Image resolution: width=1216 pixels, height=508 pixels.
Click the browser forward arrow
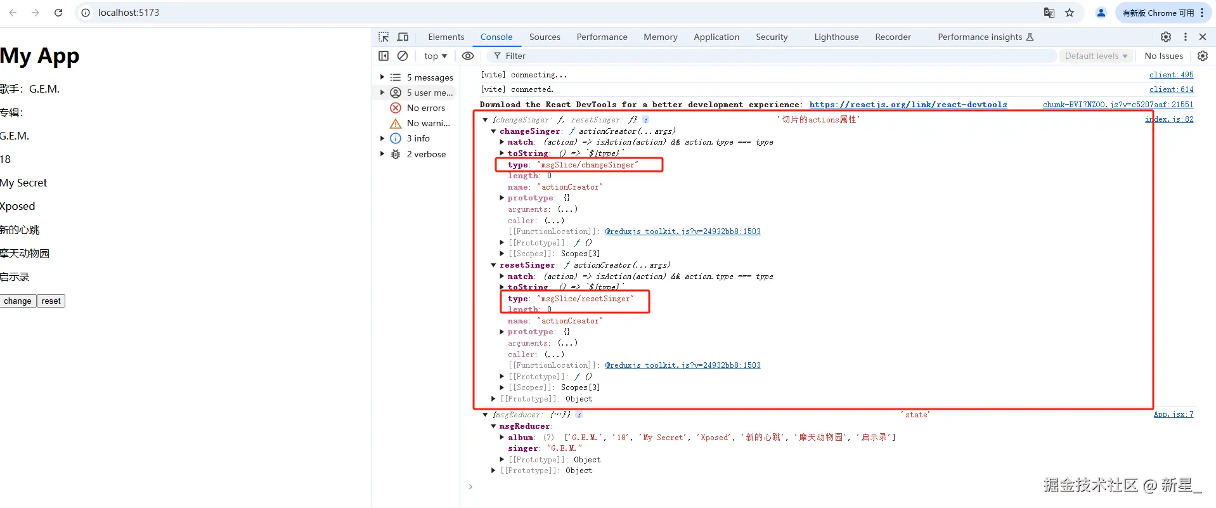click(x=36, y=13)
